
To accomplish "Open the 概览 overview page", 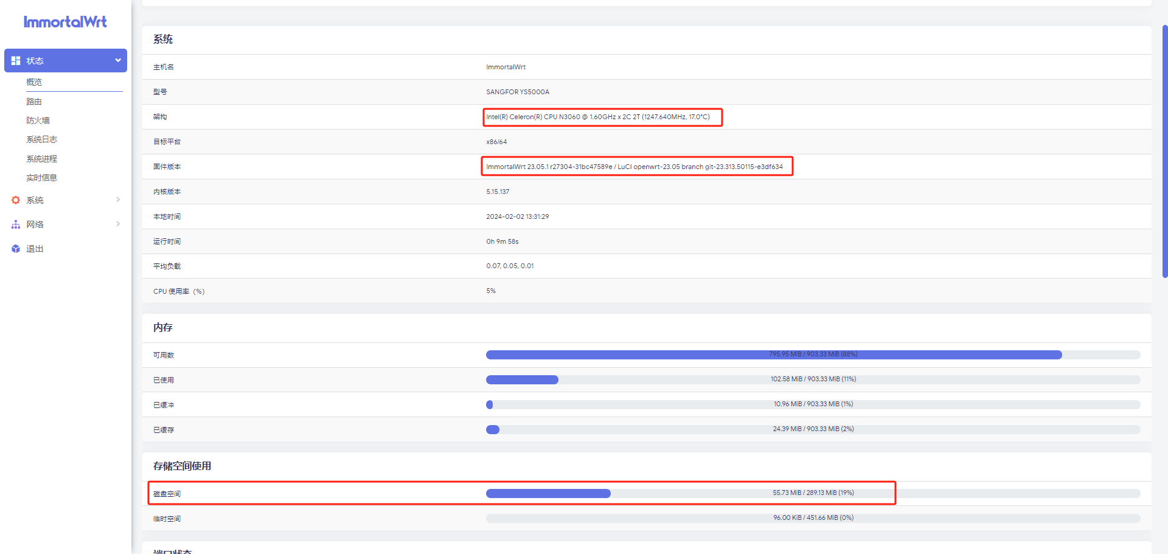I will point(34,82).
